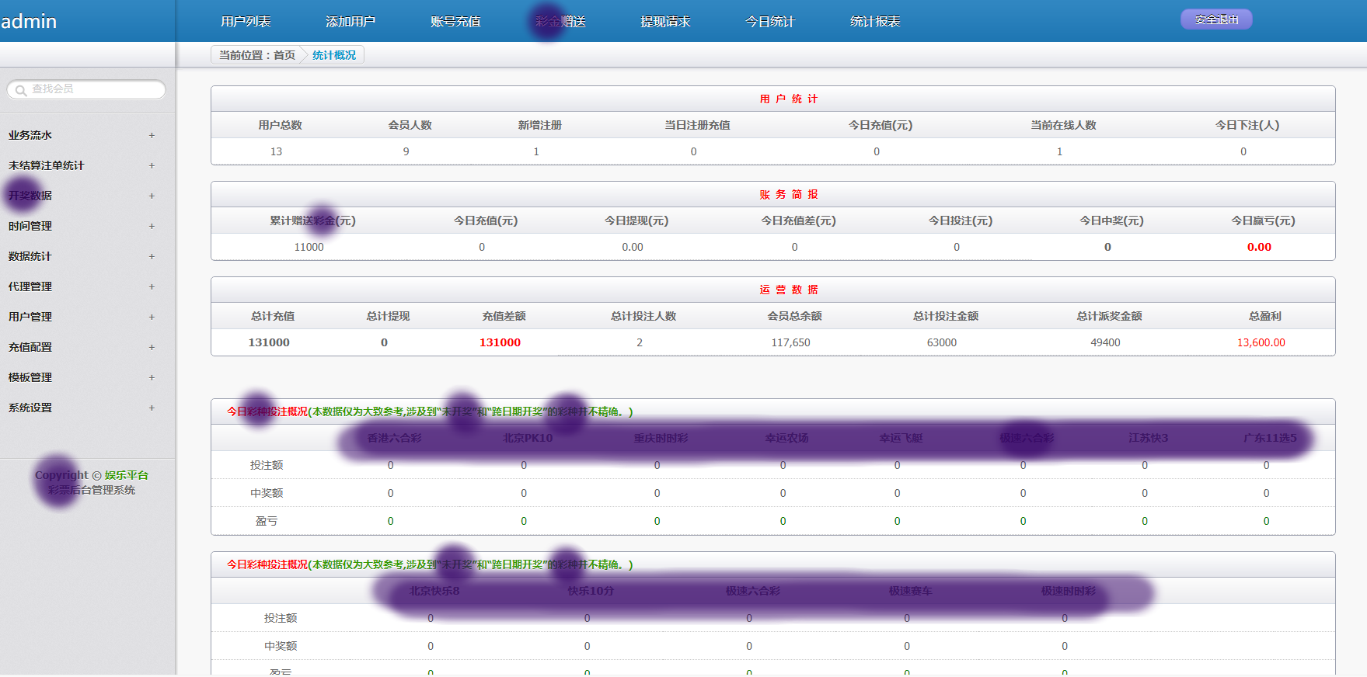The image size is (1367, 677).
Task: Click the 今日提现(元) column header
Action: tap(636, 220)
